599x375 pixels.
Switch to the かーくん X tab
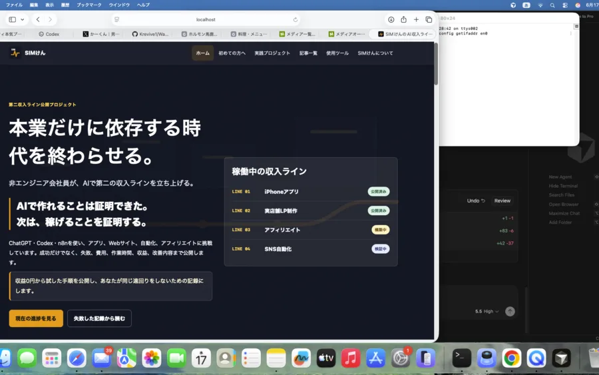pos(101,34)
